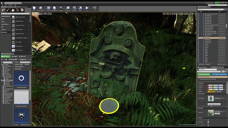
Task: Open the Content browser toolbar icon
Action: (48, 8)
